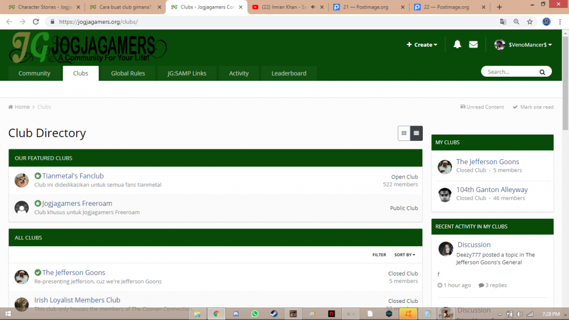Image resolution: width=569 pixels, height=320 pixels.
Task: Open the messages envelope icon
Action: click(x=473, y=44)
